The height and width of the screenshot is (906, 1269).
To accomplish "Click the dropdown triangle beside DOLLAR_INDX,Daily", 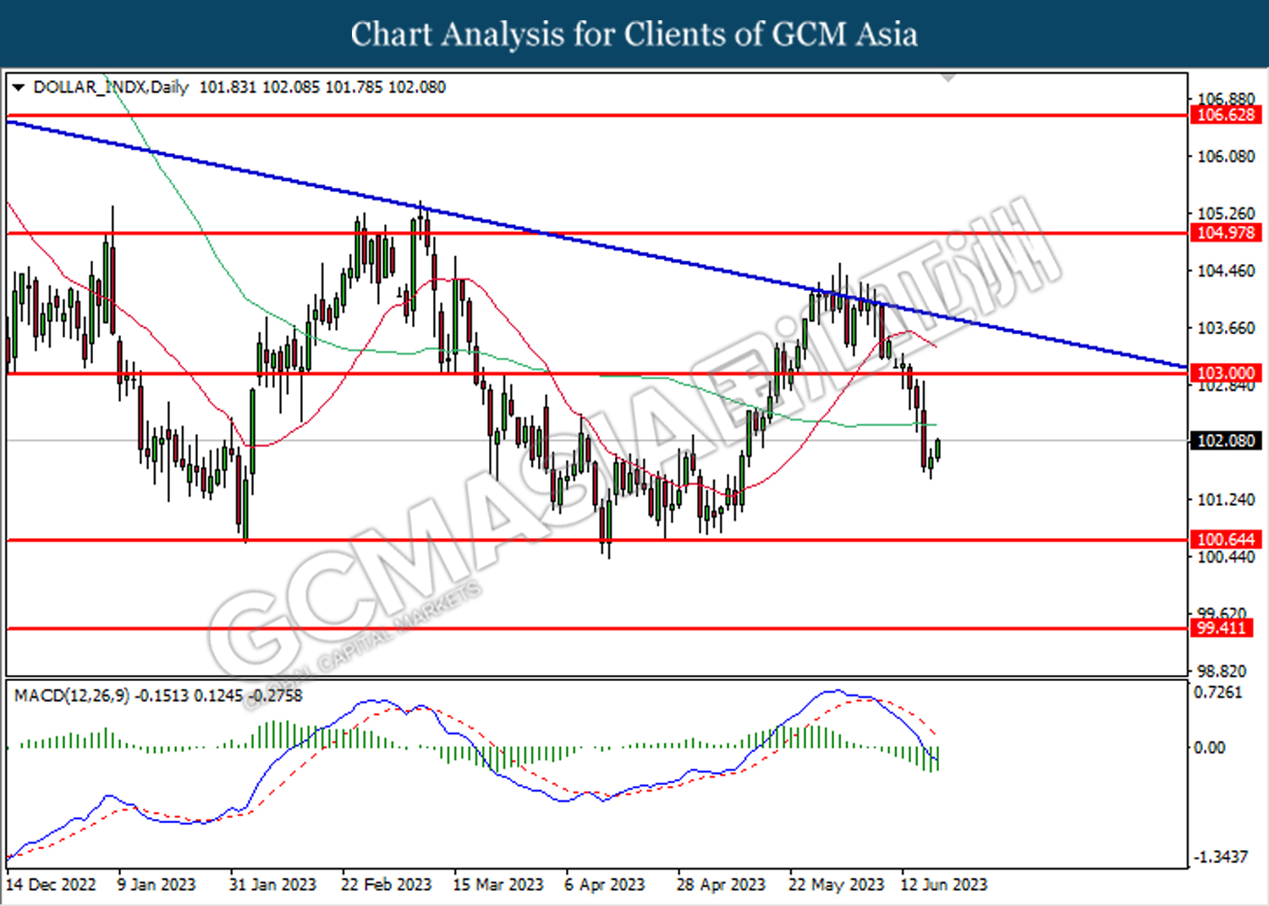I will pos(18,87).
